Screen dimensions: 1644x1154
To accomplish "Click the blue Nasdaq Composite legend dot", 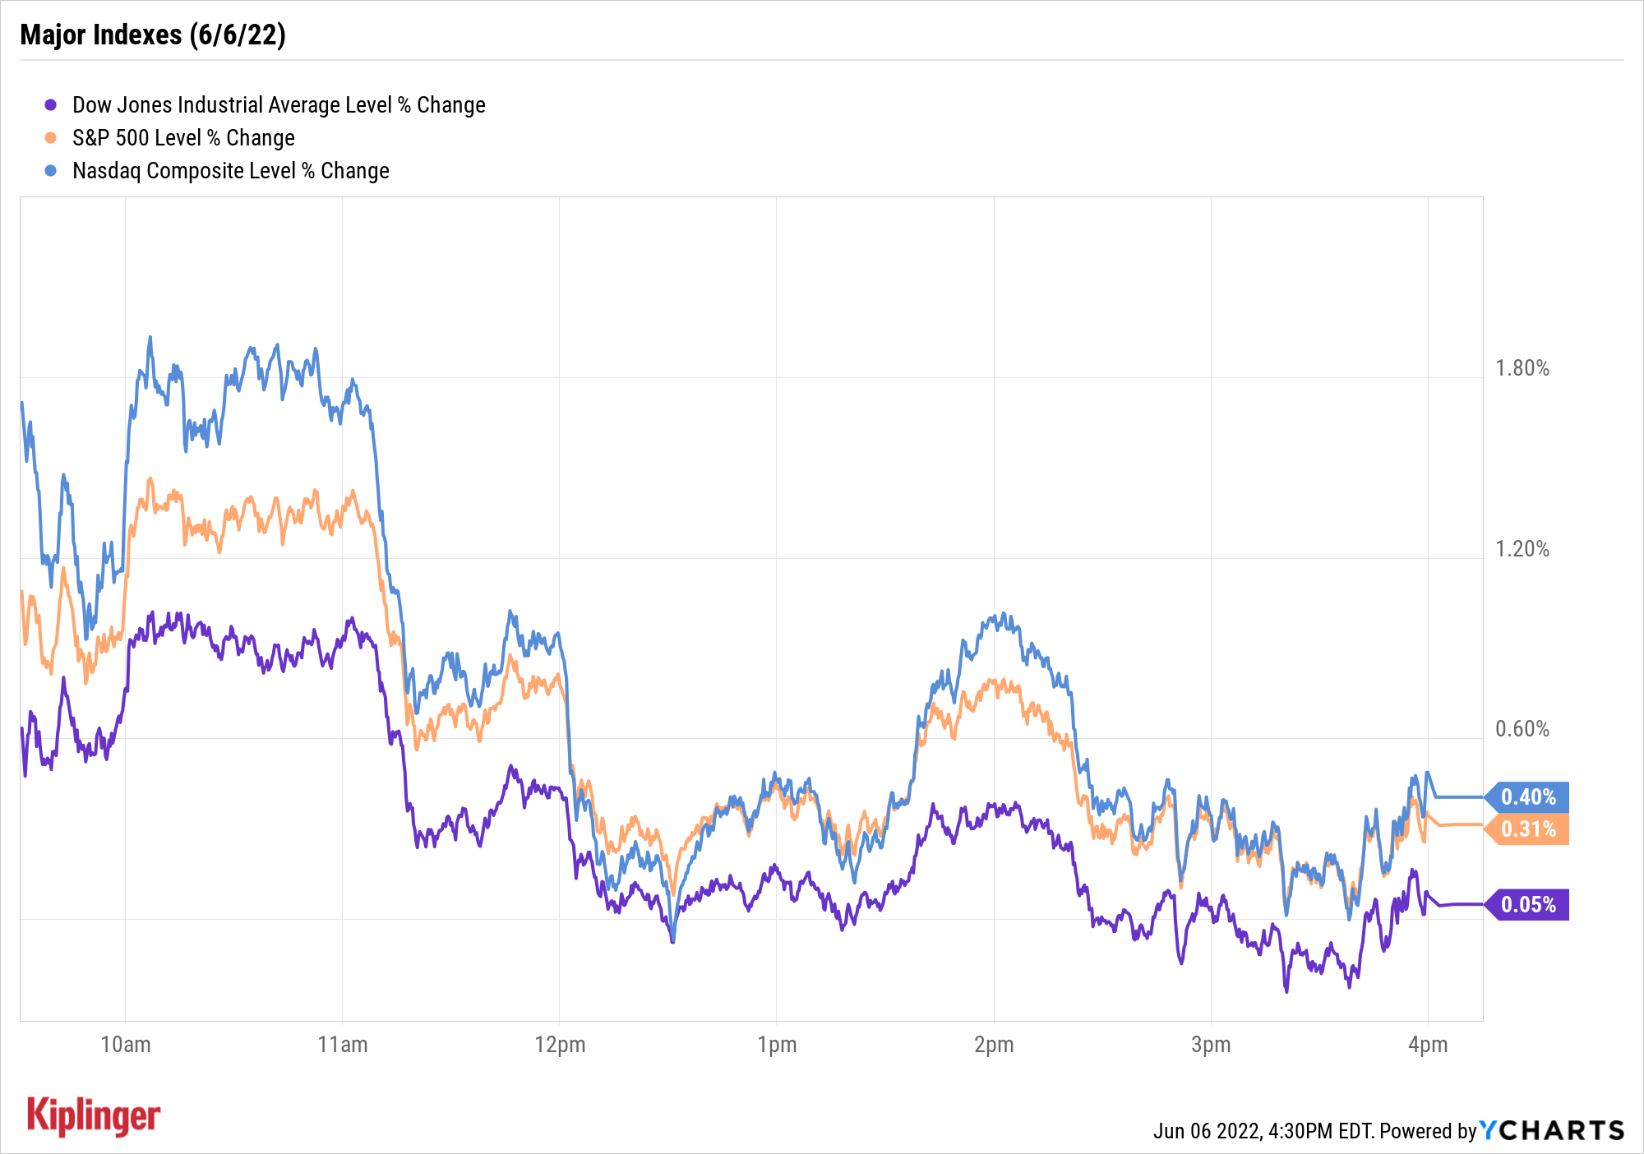I will coord(51,171).
